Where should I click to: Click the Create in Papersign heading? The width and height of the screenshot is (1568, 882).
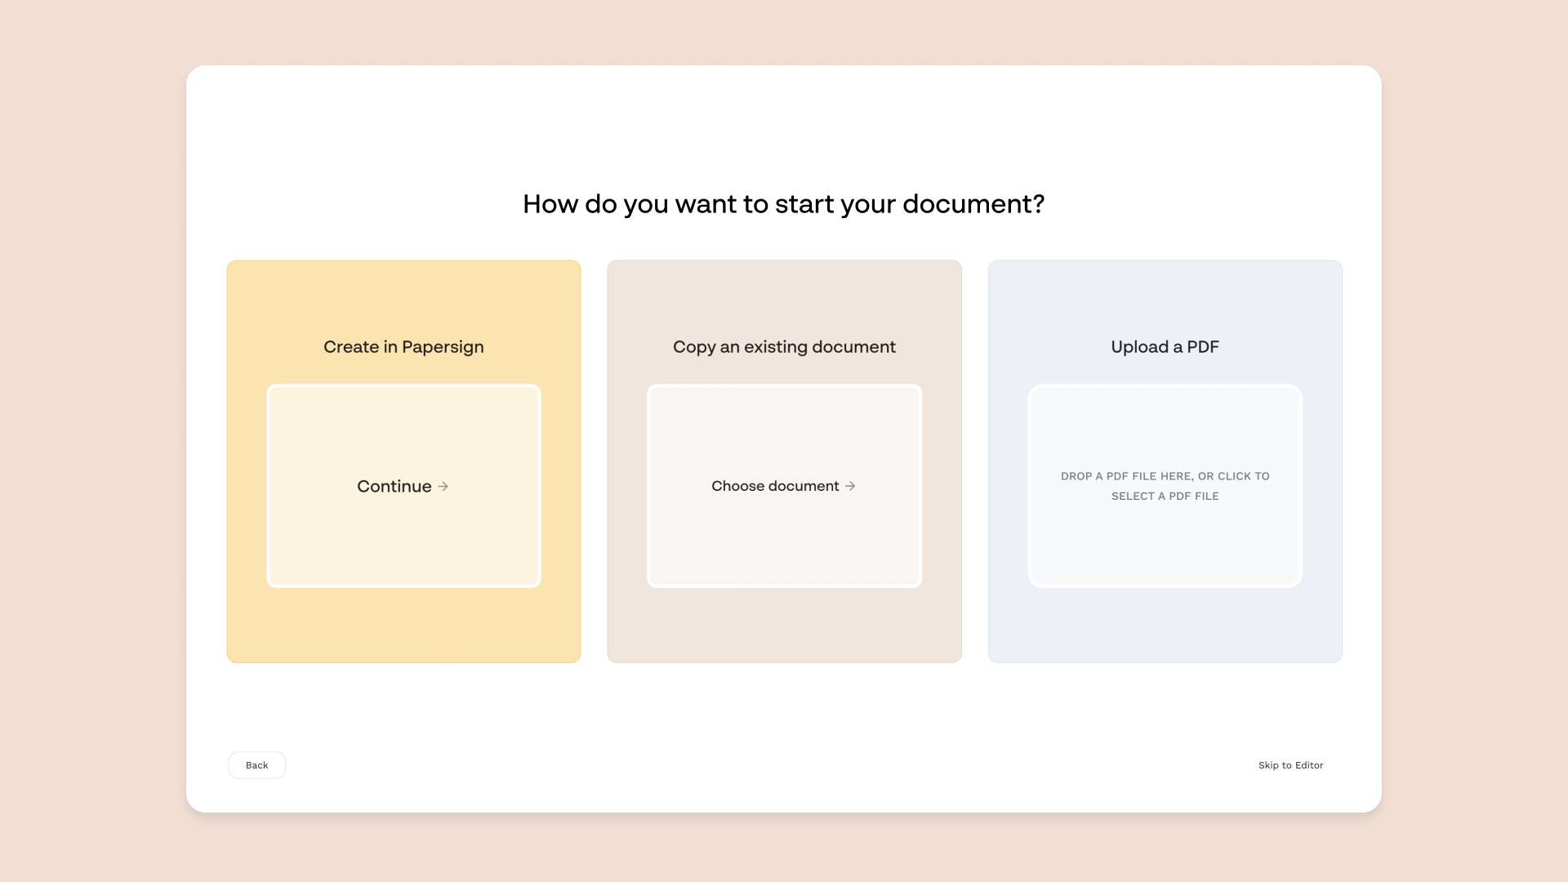[x=403, y=346]
